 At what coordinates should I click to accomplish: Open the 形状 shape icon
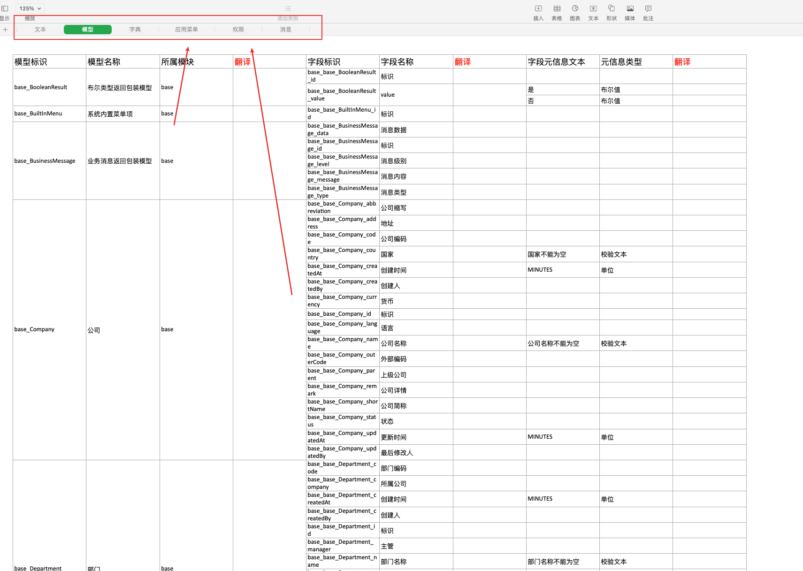[x=612, y=8]
